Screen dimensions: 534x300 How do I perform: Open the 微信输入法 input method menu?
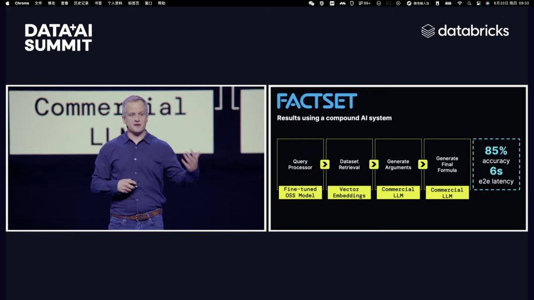click(x=418, y=3)
